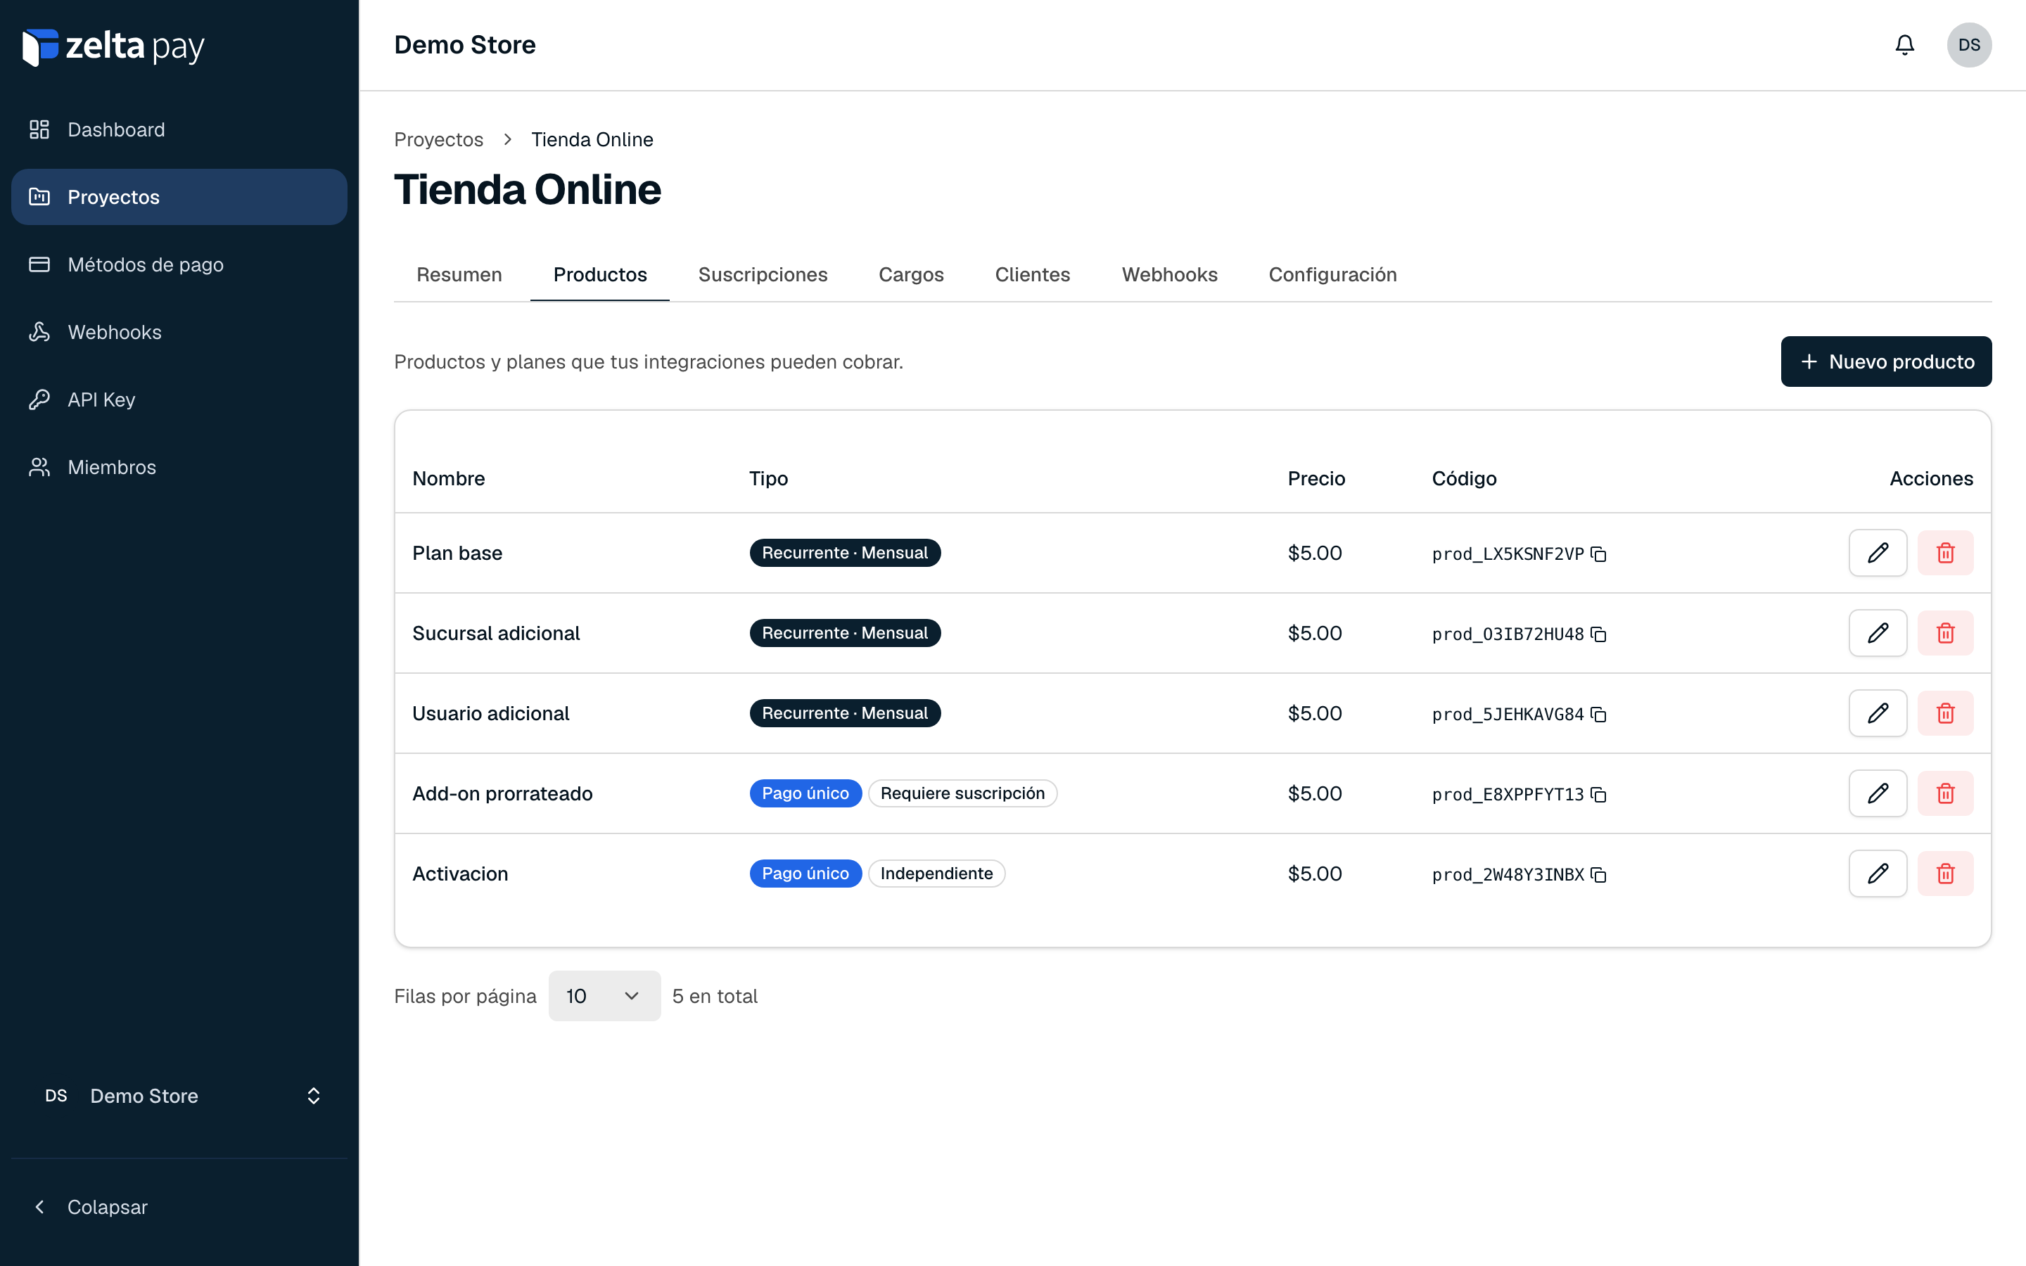Viewport: 2026px width, 1266px height.
Task: Edit the Usuario adicional product
Action: tap(1878, 713)
